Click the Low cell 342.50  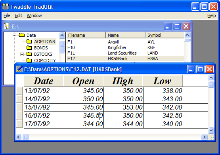coord(163,115)
